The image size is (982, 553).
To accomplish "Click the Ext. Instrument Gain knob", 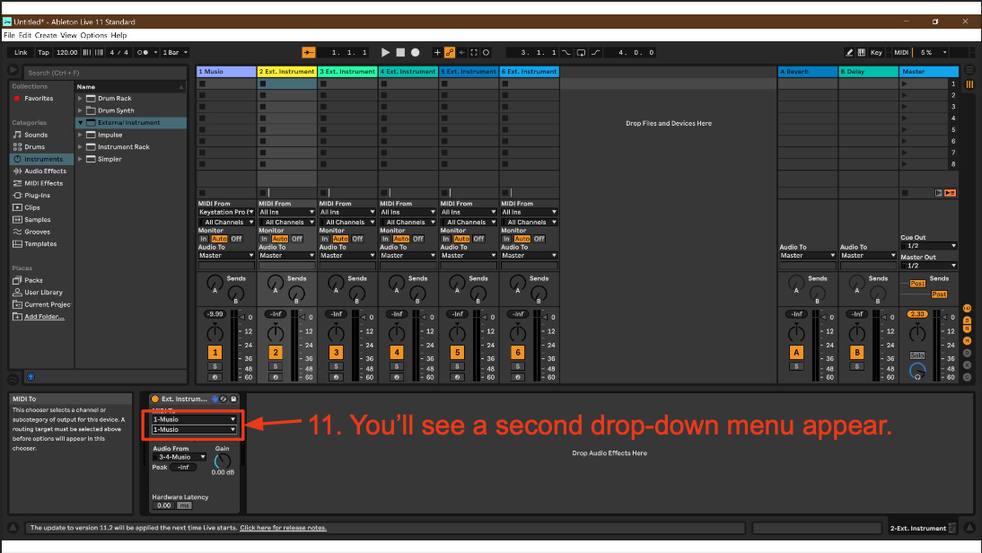I will pyautogui.click(x=222, y=461).
